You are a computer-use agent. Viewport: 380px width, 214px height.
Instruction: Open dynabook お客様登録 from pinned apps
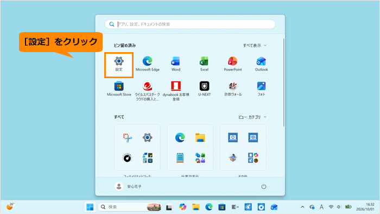tap(176, 91)
